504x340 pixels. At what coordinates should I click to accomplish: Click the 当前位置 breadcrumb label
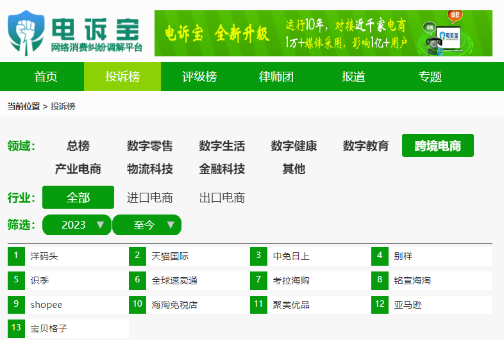pyautogui.click(x=24, y=106)
